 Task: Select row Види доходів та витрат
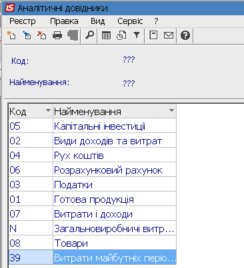[x=93, y=141]
